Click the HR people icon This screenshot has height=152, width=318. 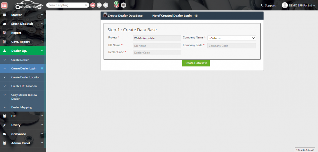tap(5, 116)
